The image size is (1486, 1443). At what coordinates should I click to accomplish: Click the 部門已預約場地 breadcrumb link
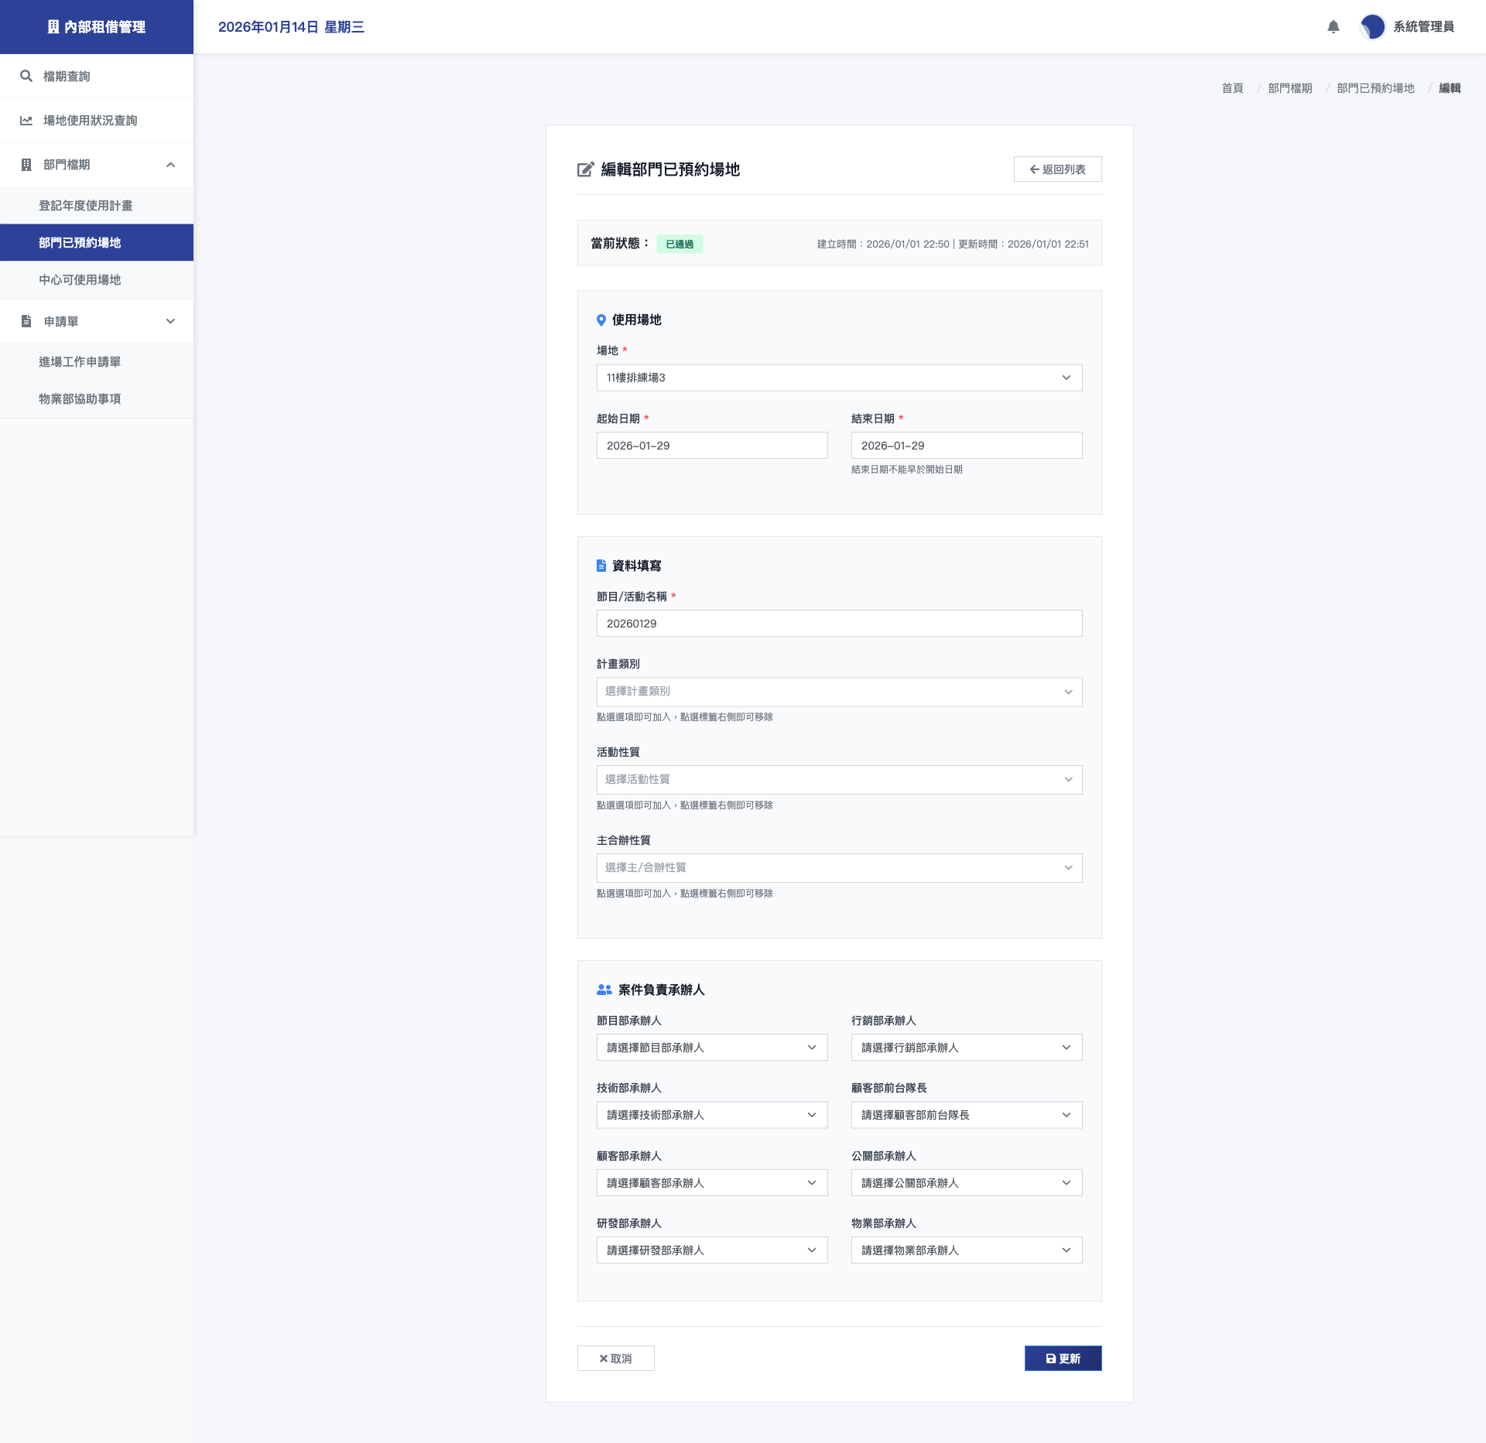[x=1375, y=88]
